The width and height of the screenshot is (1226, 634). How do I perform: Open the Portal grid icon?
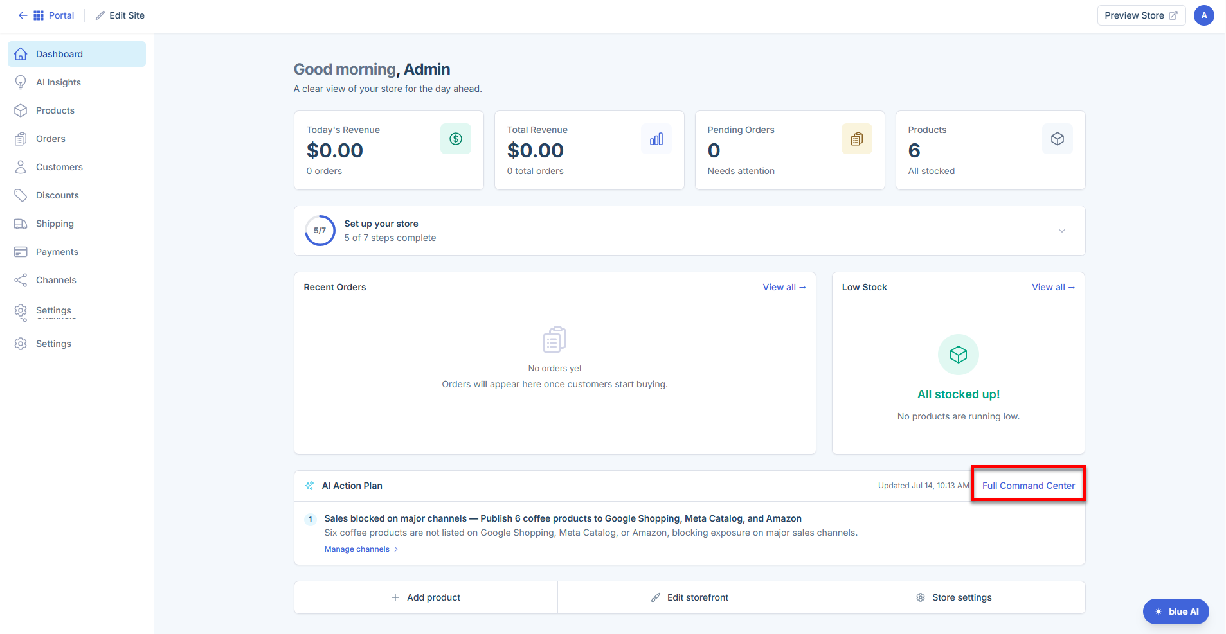coord(39,15)
